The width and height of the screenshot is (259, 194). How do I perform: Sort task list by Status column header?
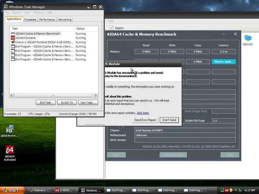tap(86, 29)
